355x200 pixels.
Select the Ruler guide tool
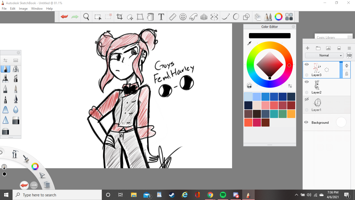pos(173,17)
